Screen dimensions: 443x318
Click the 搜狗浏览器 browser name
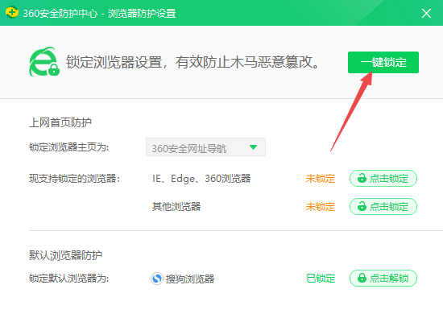click(190, 279)
